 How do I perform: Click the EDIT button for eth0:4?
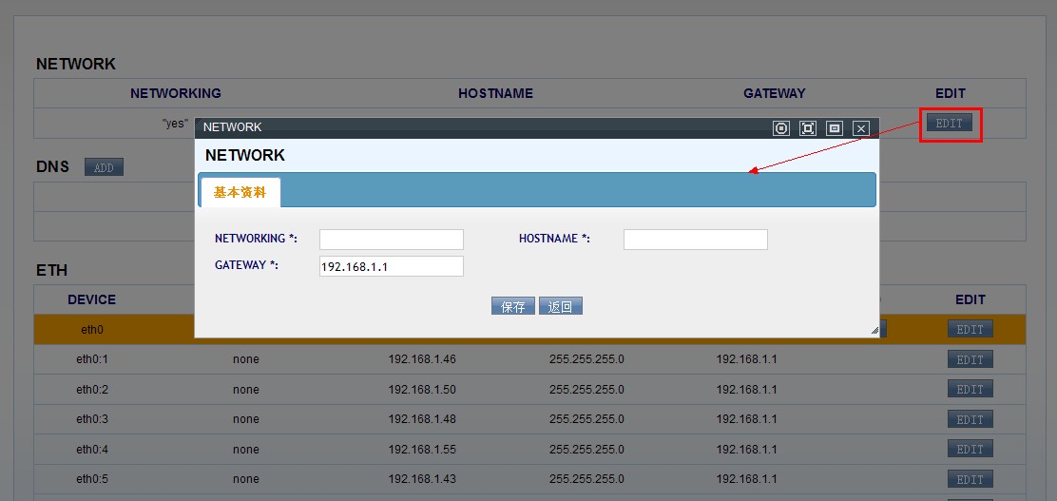970,449
